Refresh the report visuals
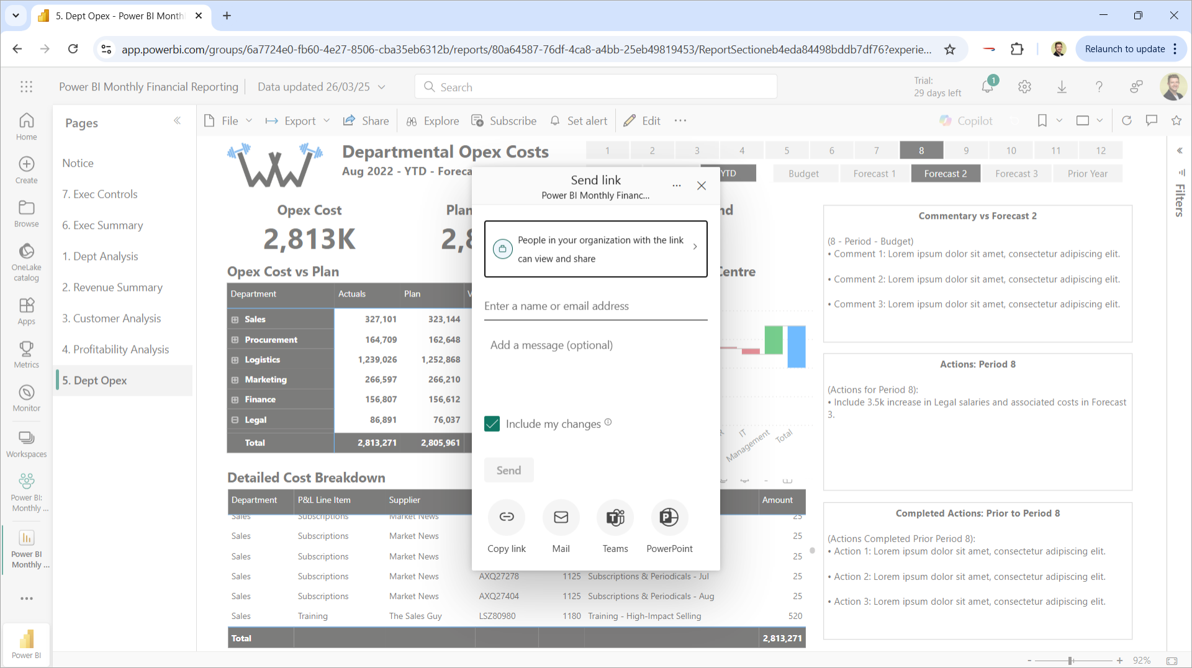The height and width of the screenshot is (668, 1192). tap(1127, 121)
